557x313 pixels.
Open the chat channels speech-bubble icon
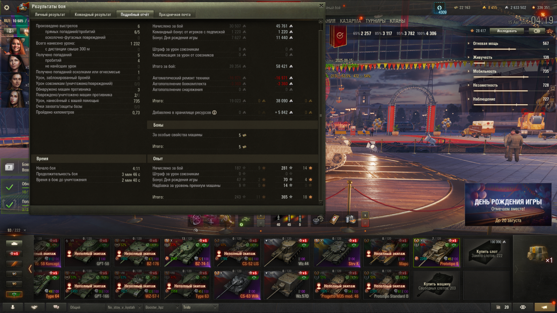[56, 307]
